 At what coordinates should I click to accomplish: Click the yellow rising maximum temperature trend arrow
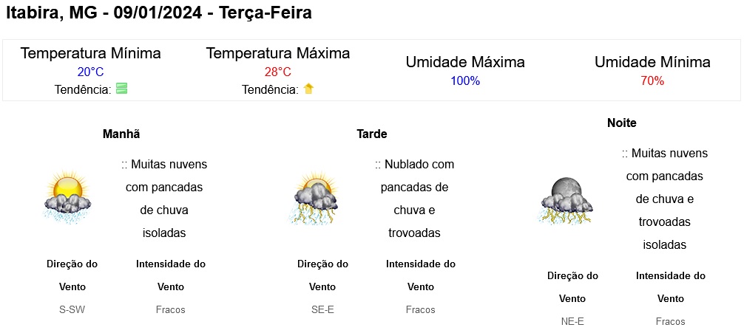coord(308,89)
